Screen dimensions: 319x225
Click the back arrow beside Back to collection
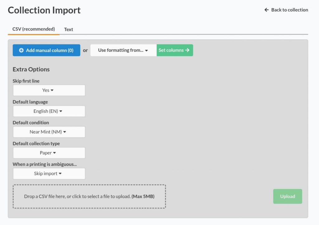(x=266, y=10)
